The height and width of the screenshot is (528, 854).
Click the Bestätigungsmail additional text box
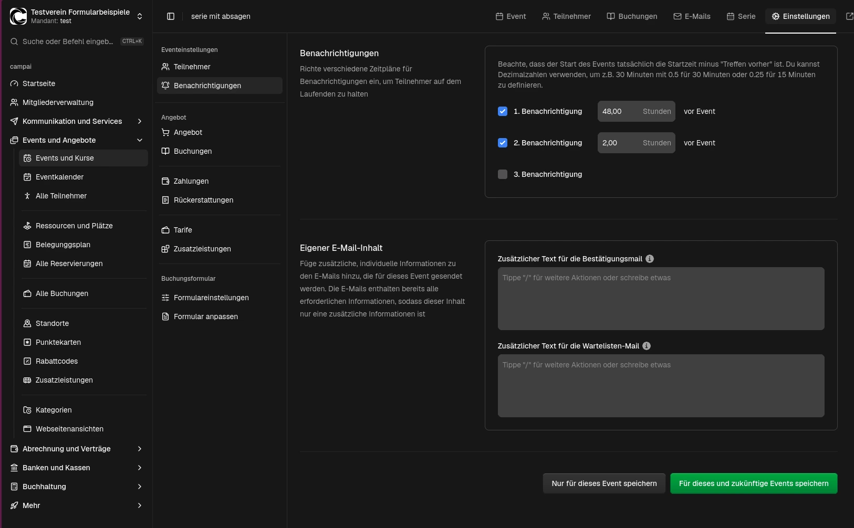click(661, 299)
